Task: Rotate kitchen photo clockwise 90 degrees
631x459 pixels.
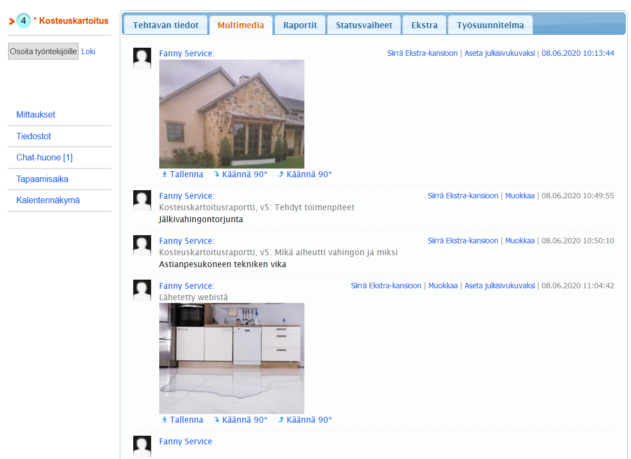Action: [x=240, y=420]
